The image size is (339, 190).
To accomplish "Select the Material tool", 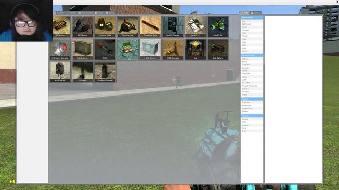I will (252, 125).
